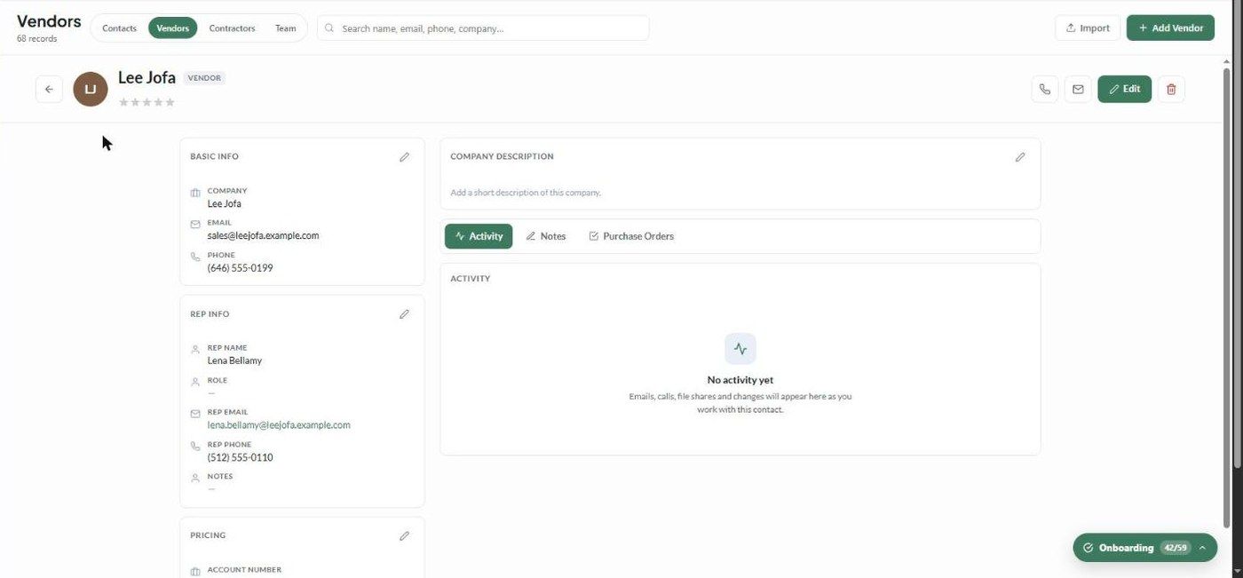Click the person icon beside Rep Name

point(195,350)
